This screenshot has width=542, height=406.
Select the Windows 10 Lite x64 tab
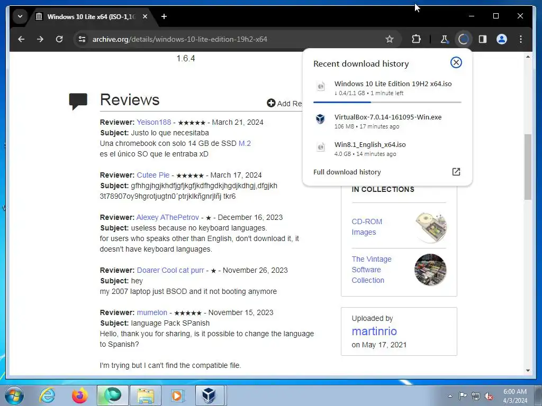coord(92,16)
